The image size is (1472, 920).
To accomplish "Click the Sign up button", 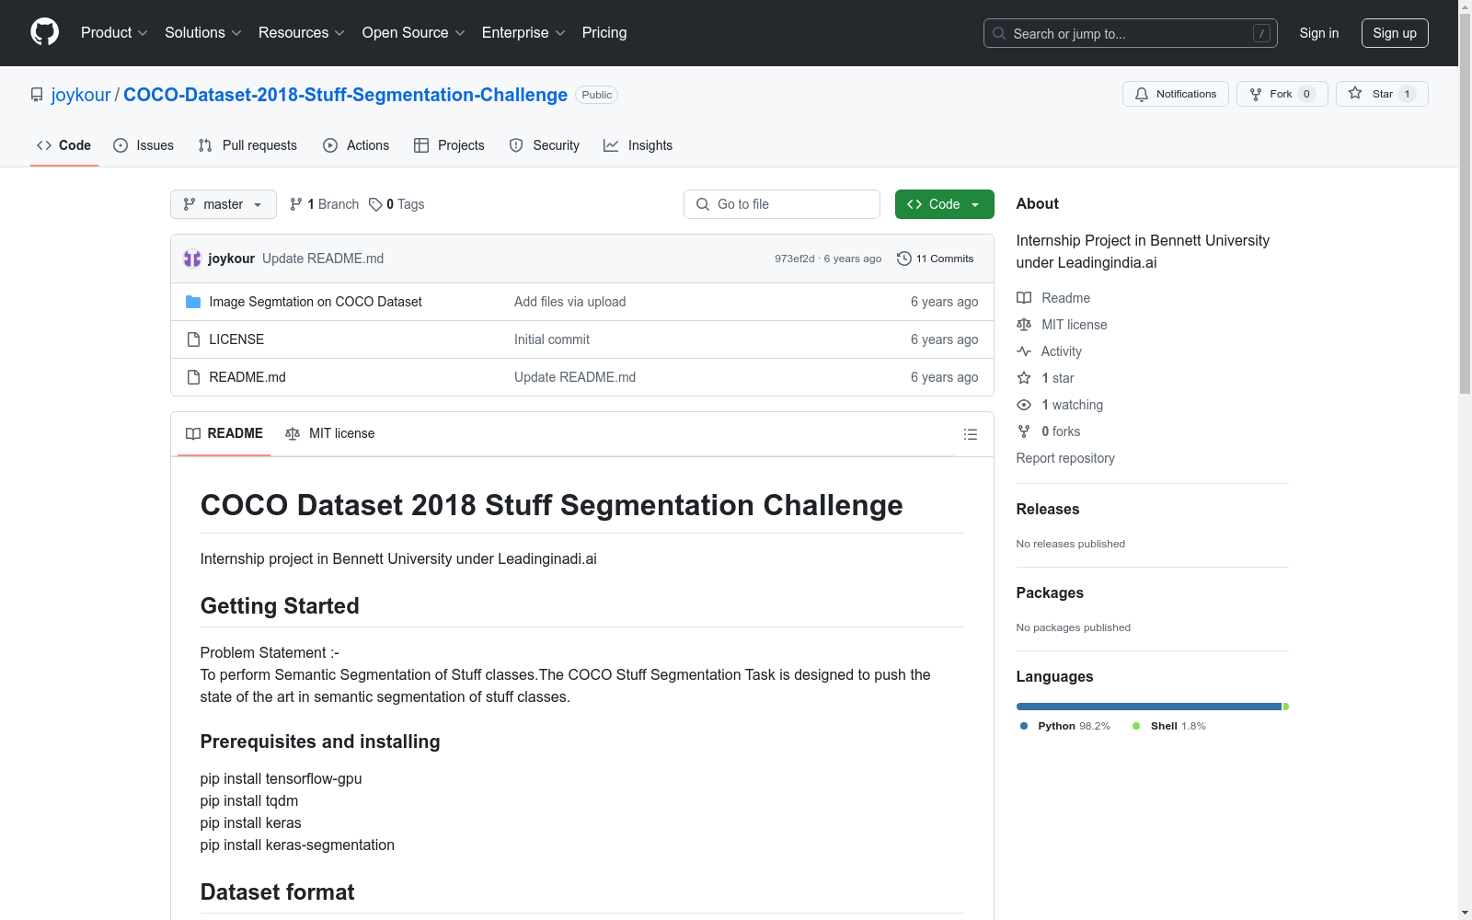I will coord(1395,33).
